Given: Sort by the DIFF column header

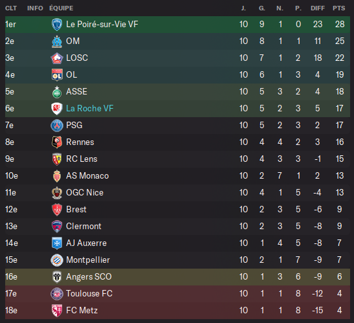Looking at the screenshot, I should 318,8.
